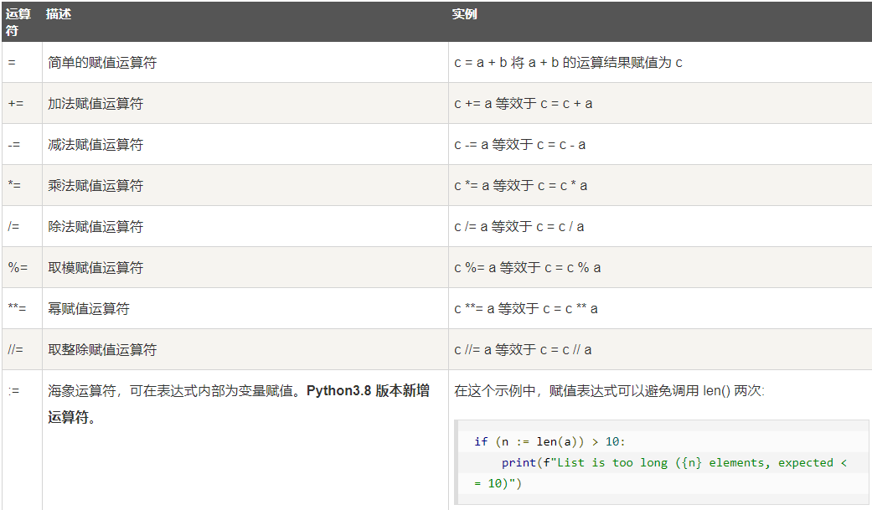Click the example c //= a 等效于 c = c // a

523,349
